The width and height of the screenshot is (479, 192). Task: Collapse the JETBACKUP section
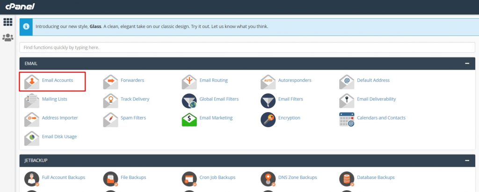[x=467, y=161]
